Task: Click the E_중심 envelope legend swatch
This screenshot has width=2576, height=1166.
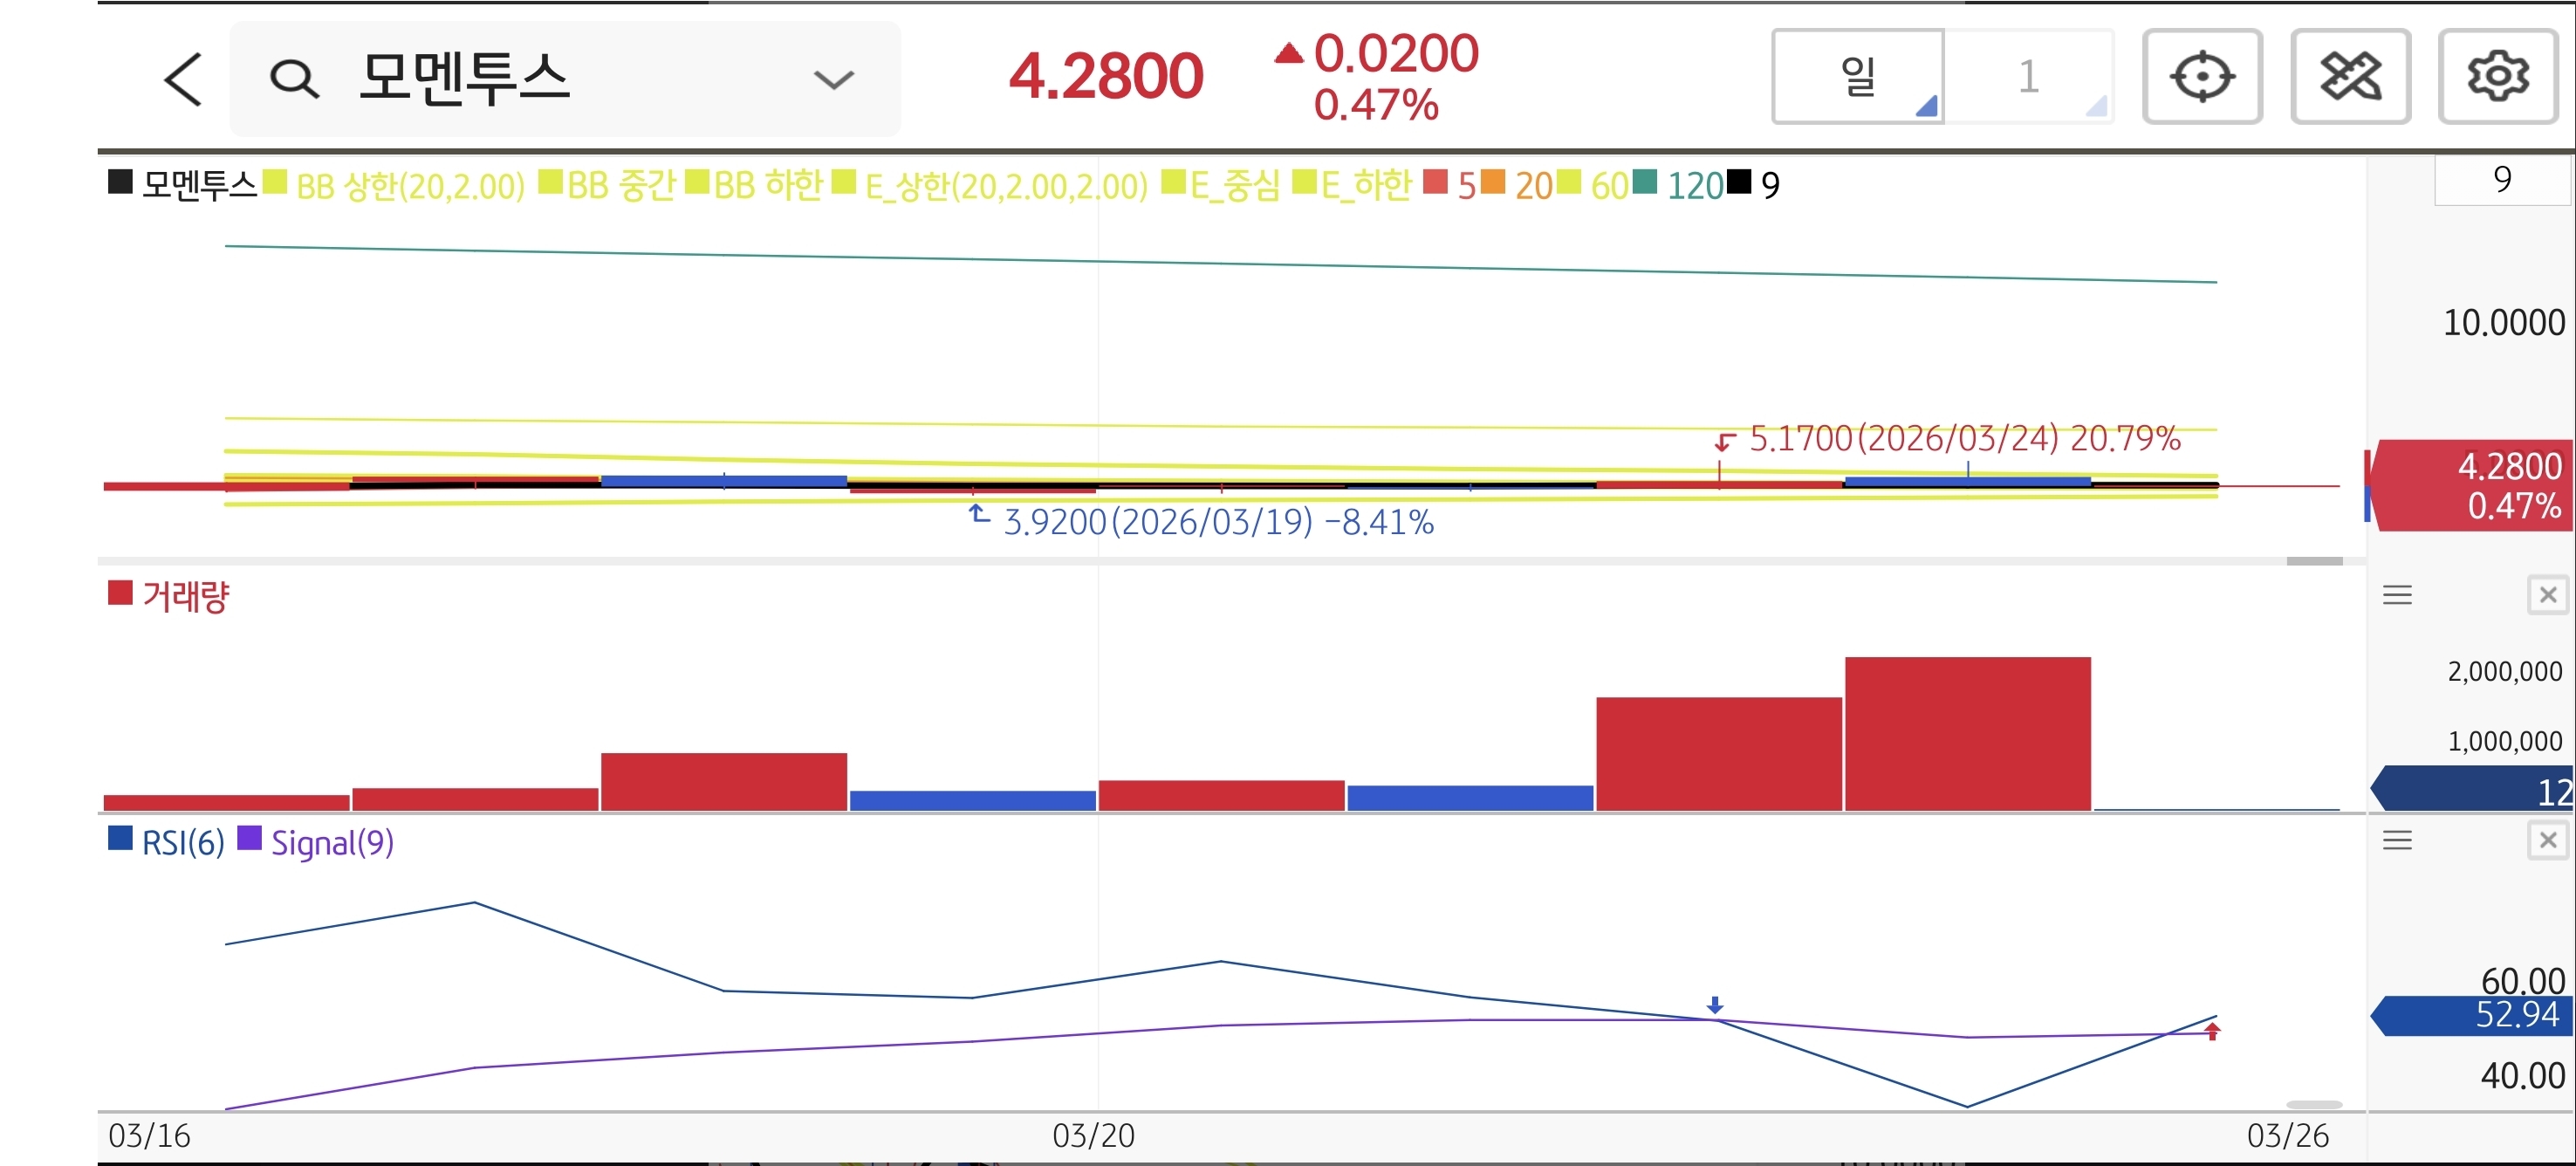Action: pyautogui.click(x=1174, y=183)
